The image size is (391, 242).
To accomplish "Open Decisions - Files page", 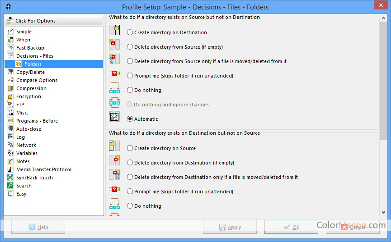I will click(35, 56).
